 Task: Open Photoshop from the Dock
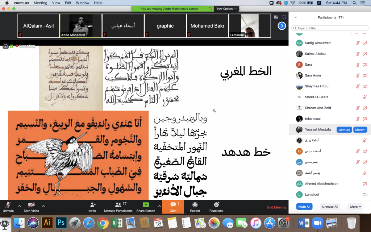coord(61,223)
